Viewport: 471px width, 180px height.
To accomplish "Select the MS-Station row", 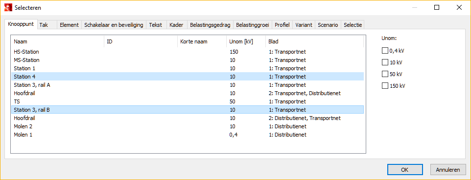I will click(x=188, y=60).
